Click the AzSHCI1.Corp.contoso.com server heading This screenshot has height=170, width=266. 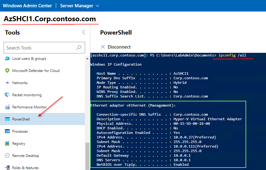click(x=50, y=19)
